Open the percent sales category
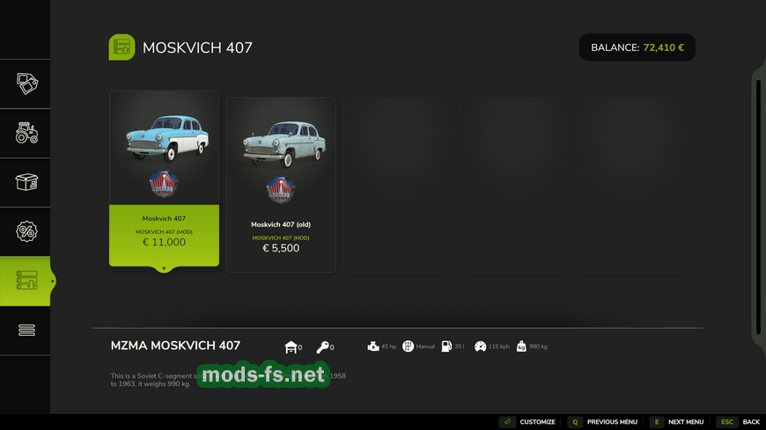Image resolution: width=766 pixels, height=430 pixels. pyautogui.click(x=26, y=231)
